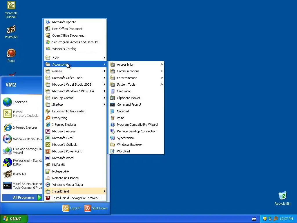Screen dimensions: 297x223
Task: Expand the System Tools submenu
Action: tap(136, 84)
